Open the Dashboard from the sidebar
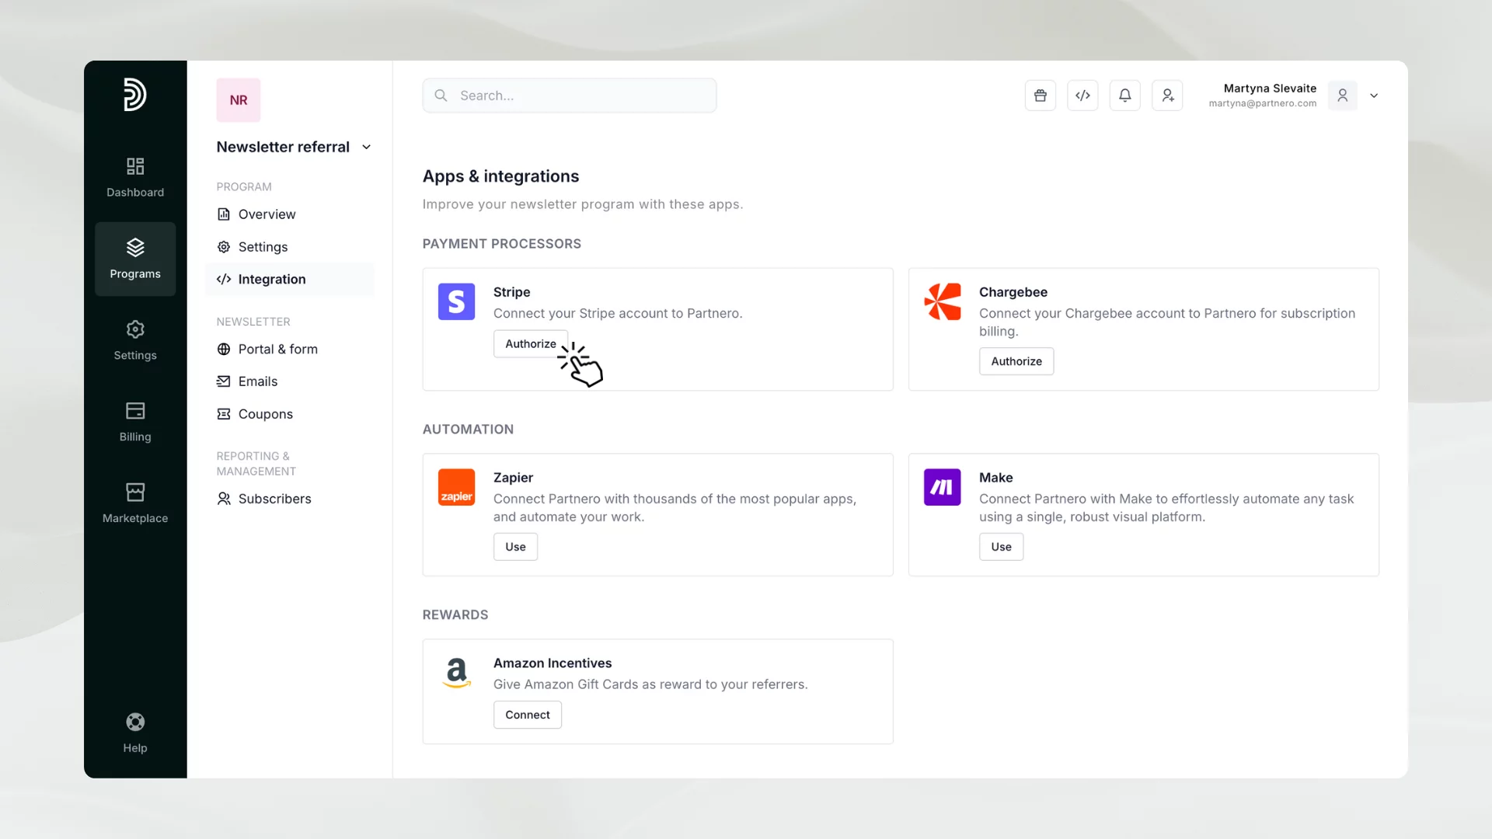Viewport: 1492px width, 839px height. coord(134,177)
